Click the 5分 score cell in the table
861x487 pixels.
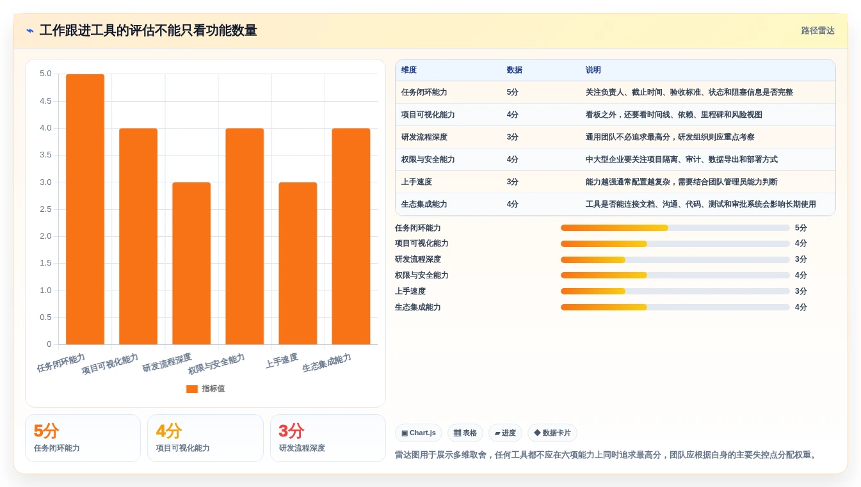(x=513, y=92)
